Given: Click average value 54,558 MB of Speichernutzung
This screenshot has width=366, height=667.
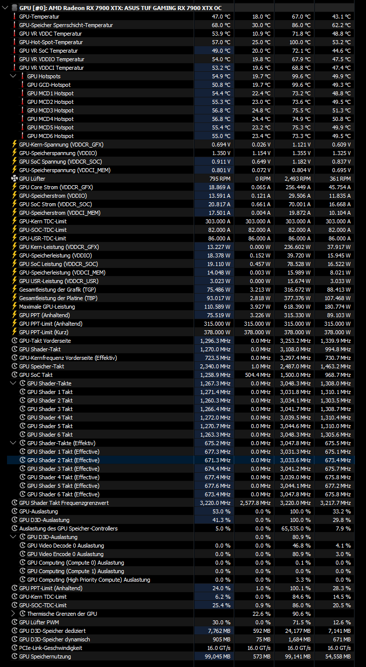Looking at the screenshot, I should (338, 656).
